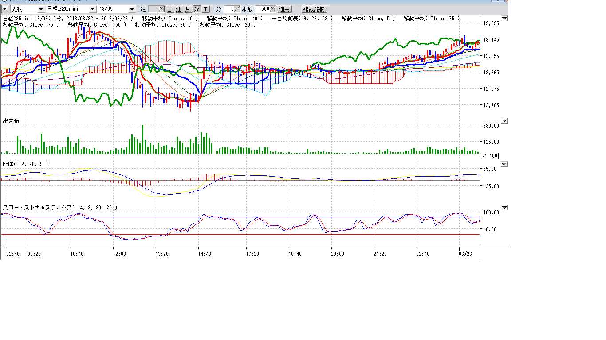Switch chart to monthly (月) bars

tap(187, 9)
